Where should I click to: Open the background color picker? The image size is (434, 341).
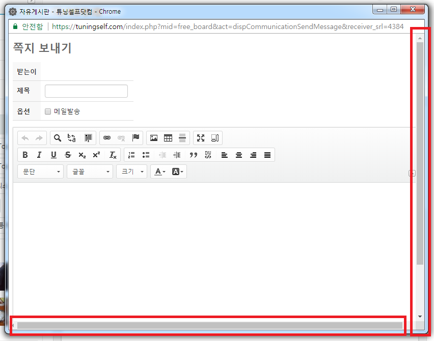[x=178, y=172]
